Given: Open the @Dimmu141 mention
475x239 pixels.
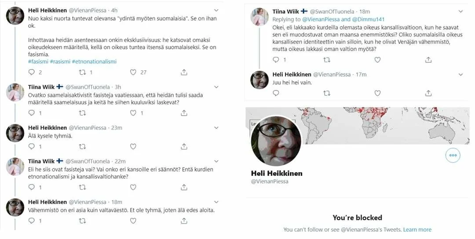Looking at the screenshot, I should [368, 19].
